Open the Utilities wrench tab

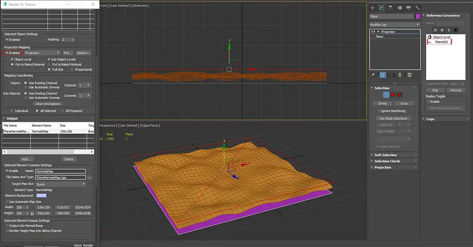pyautogui.click(x=418, y=8)
